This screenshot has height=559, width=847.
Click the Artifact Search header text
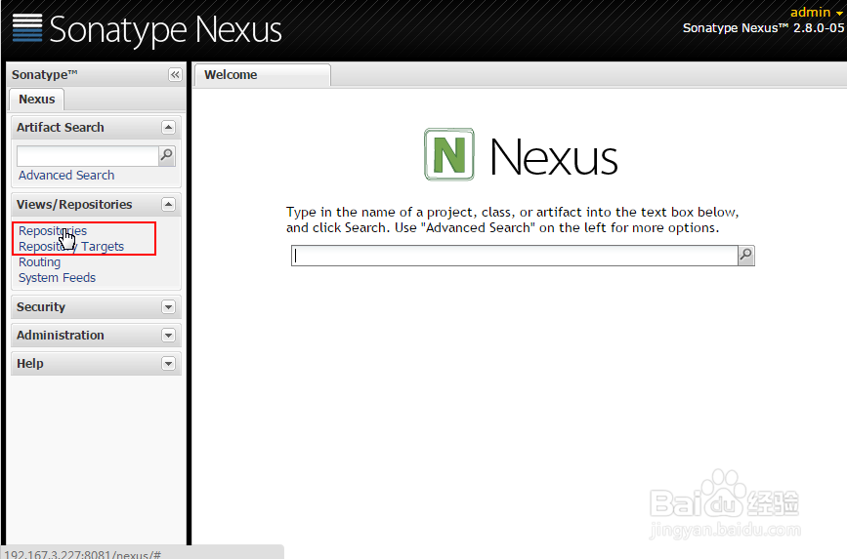[60, 128]
